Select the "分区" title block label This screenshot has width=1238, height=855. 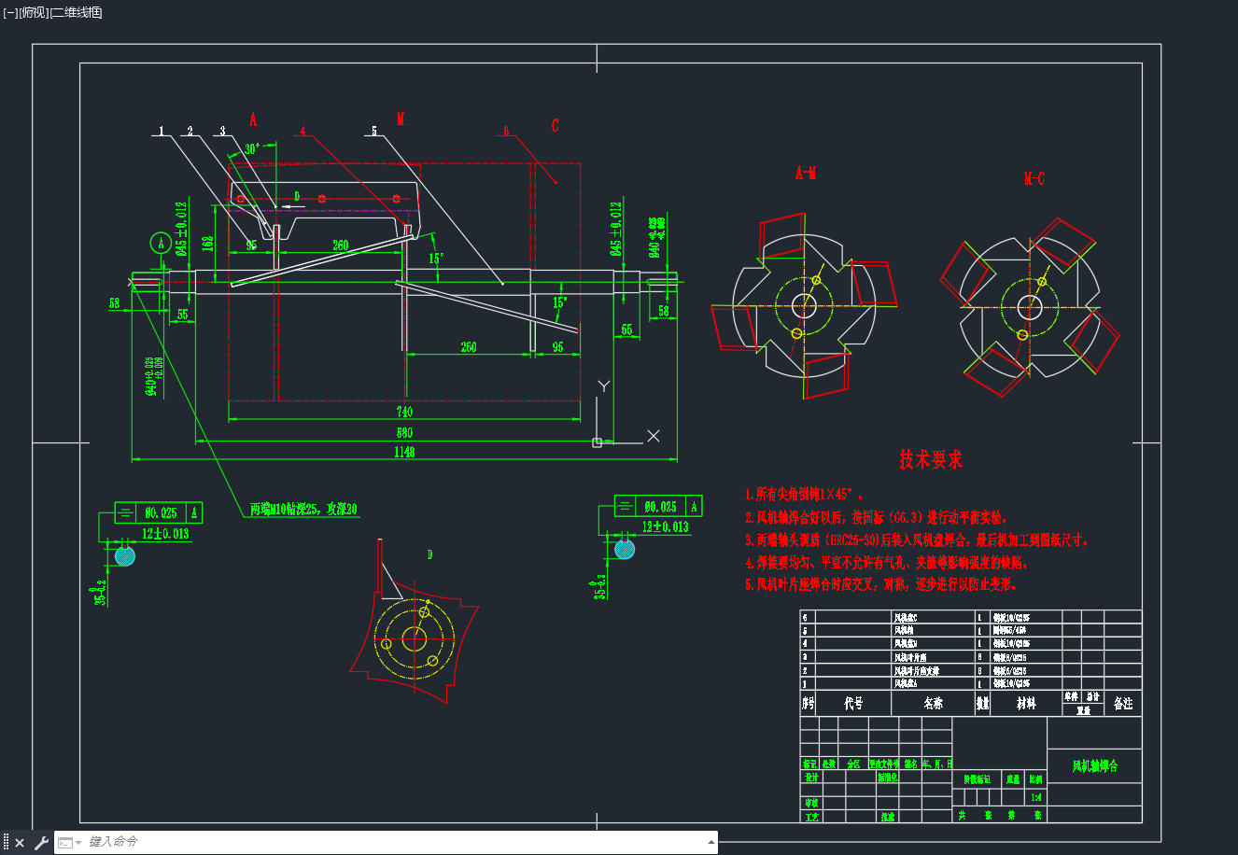[x=853, y=764]
